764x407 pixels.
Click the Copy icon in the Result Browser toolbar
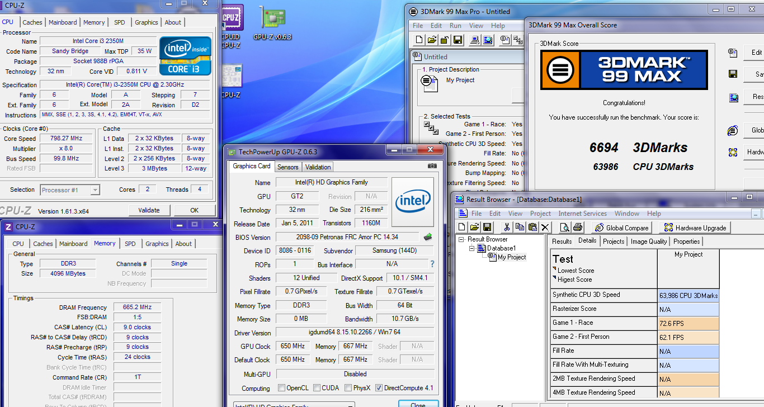(x=520, y=227)
